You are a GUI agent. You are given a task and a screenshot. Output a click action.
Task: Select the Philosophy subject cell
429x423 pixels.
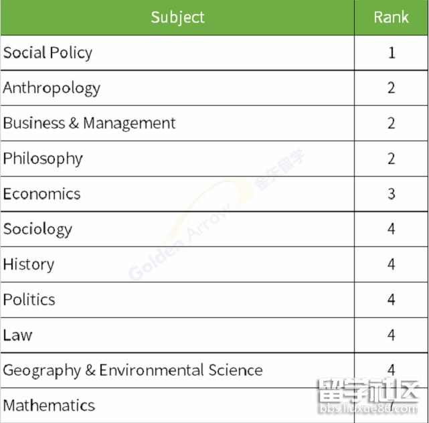pyautogui.click(x=43, y=159)
